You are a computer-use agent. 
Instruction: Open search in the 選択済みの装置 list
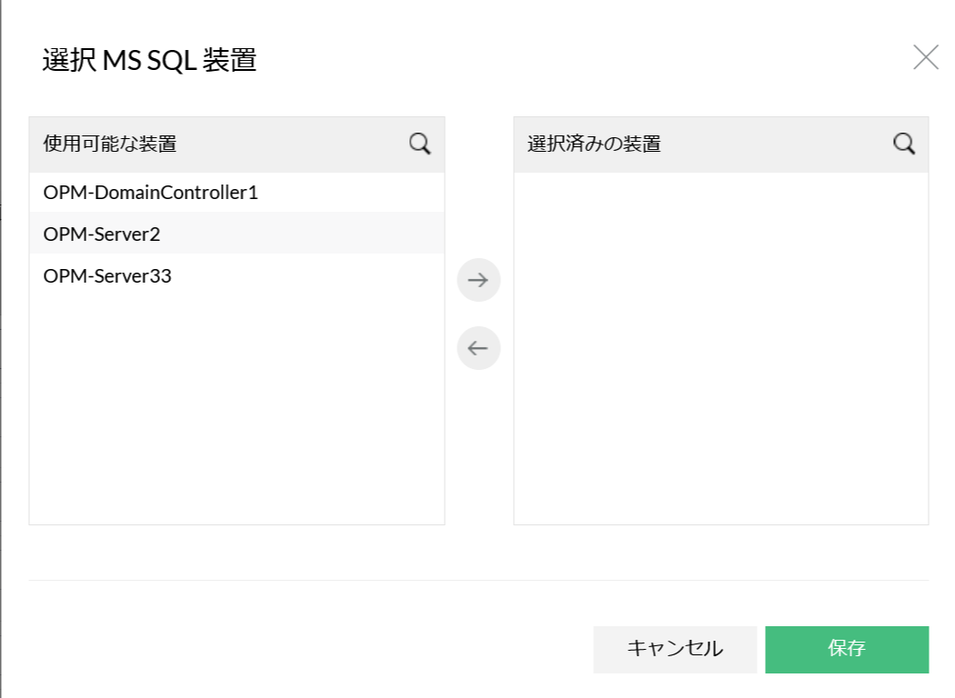pos(904,144)
